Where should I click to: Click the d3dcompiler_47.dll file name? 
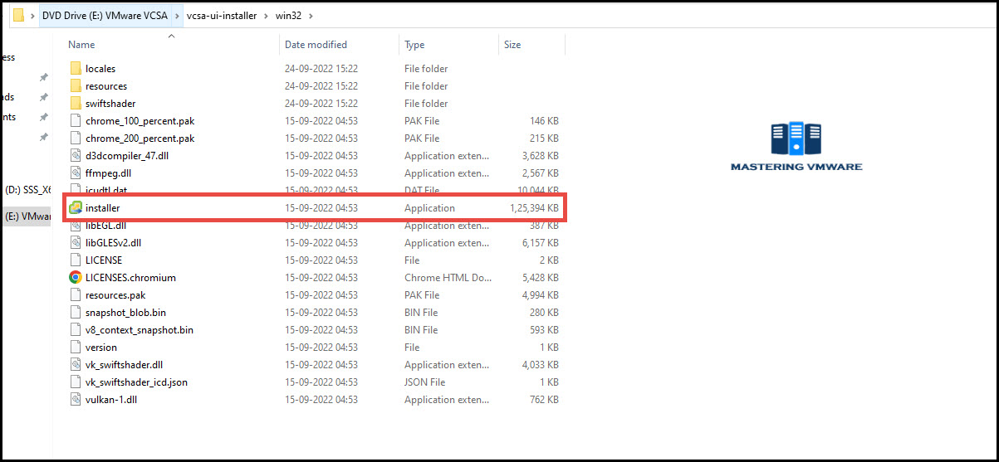[x=127, y=156]
